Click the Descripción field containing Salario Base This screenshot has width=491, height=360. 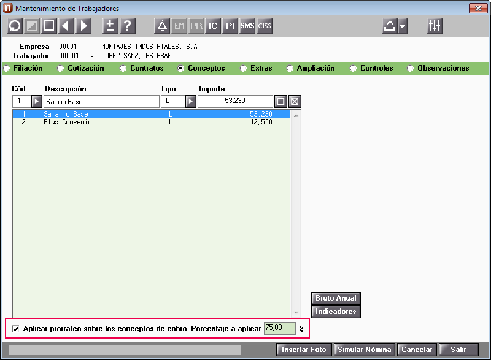[101, 101]
